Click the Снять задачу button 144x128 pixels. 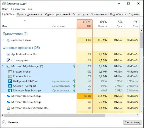(132, 122)
